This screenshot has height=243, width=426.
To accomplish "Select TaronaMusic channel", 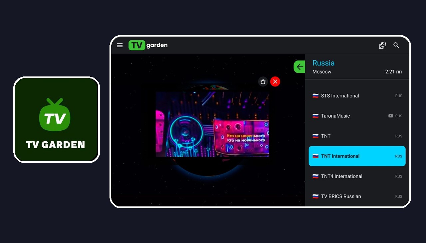I will tap(357, 116).
